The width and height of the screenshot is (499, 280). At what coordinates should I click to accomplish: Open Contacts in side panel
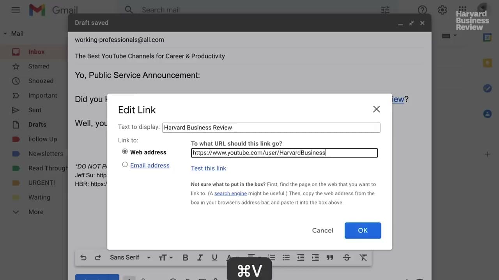point(487,114)
